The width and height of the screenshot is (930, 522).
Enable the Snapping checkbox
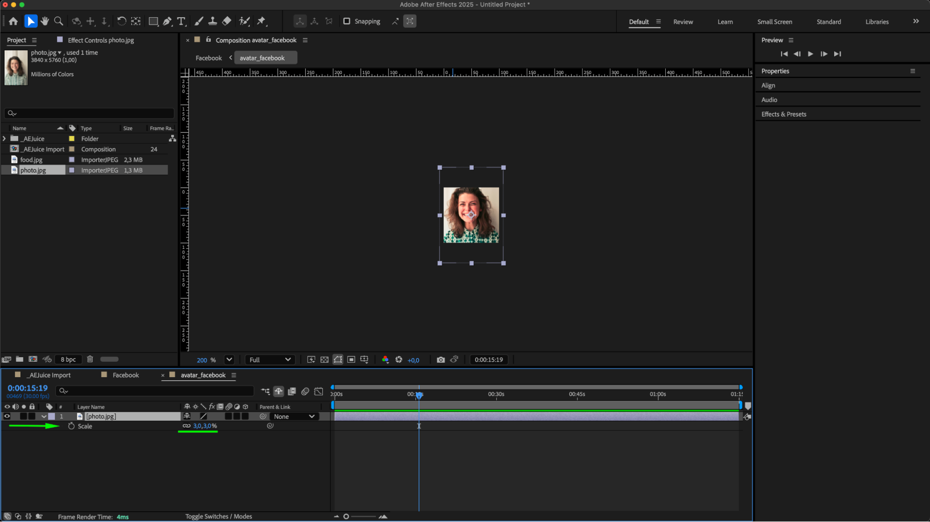[347, 21]
